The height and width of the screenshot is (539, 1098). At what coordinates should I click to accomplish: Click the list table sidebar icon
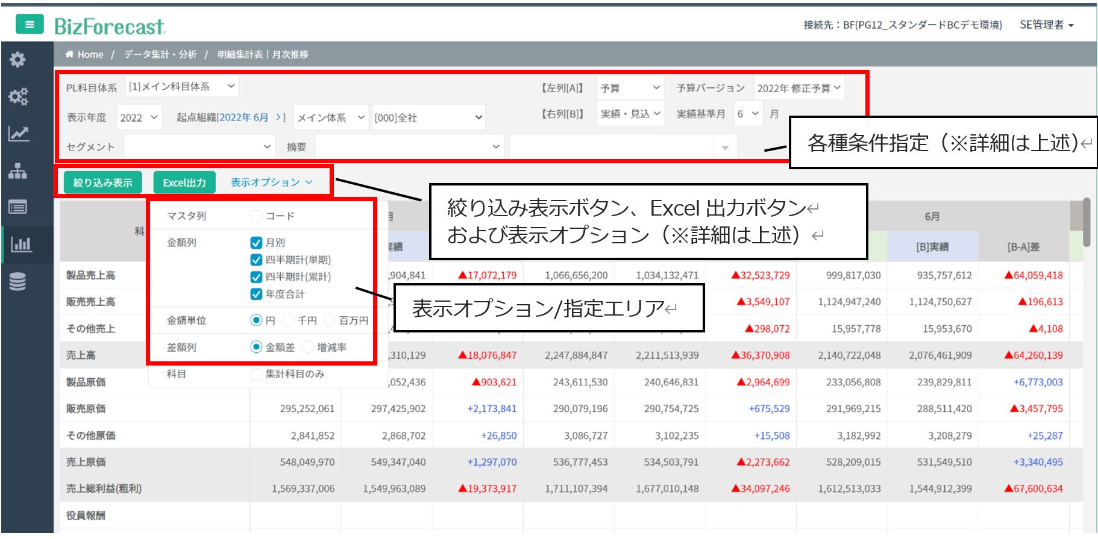coord(17,208)
